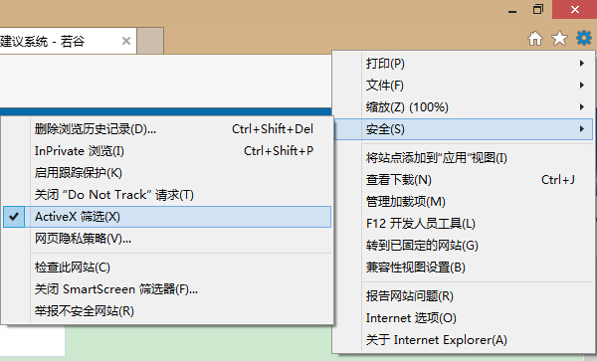Select 删除浏览历史记录(D)... entry

tap(167, 129)
